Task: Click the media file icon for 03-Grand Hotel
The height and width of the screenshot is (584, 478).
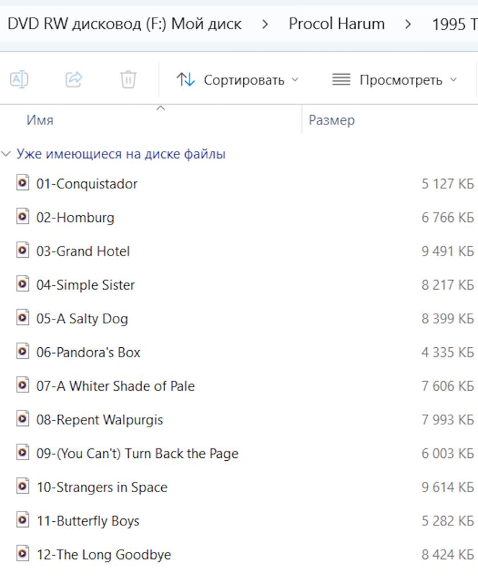Action: pyautogui.click(x=23, y=250)
